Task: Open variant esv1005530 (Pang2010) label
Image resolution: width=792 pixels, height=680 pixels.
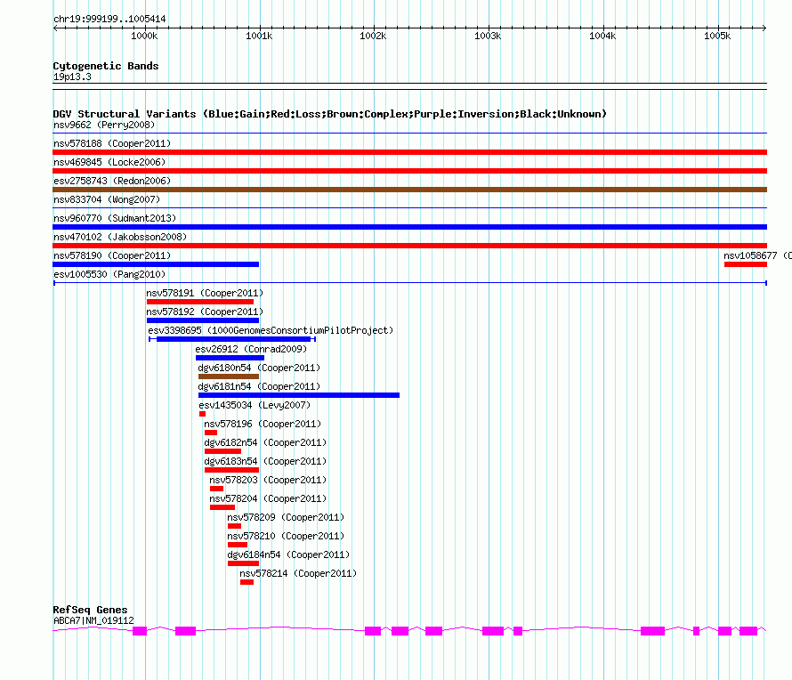Action: tap(109, 274)
